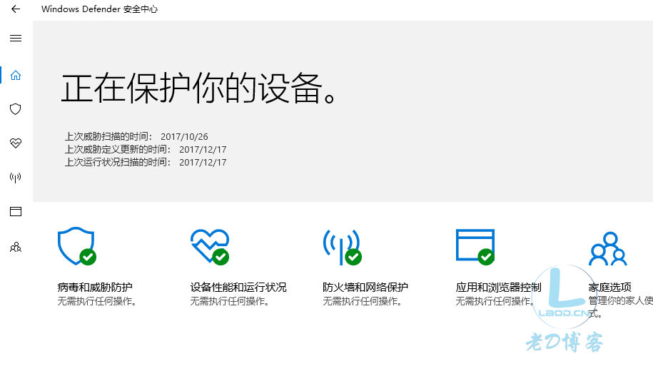Open 家庭选项 title

(x=609, y=288)
